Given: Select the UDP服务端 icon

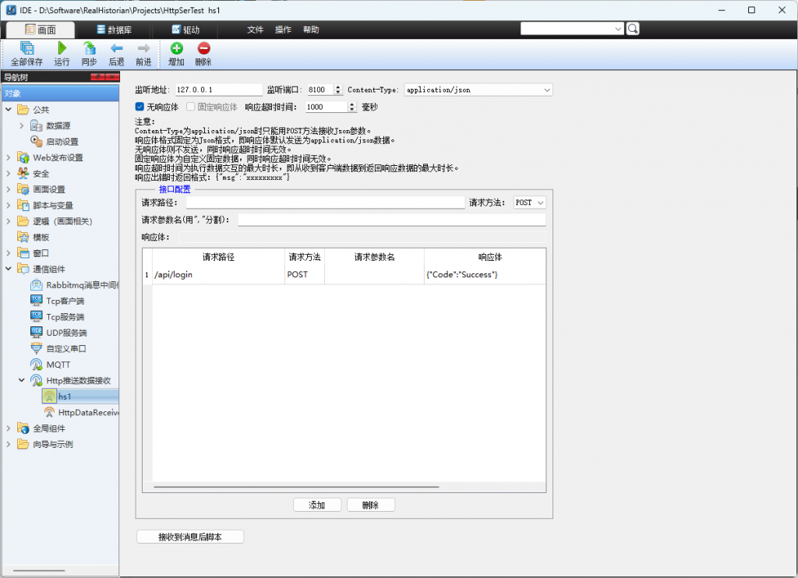Looking at the screenshot, I should pos(36,333).
